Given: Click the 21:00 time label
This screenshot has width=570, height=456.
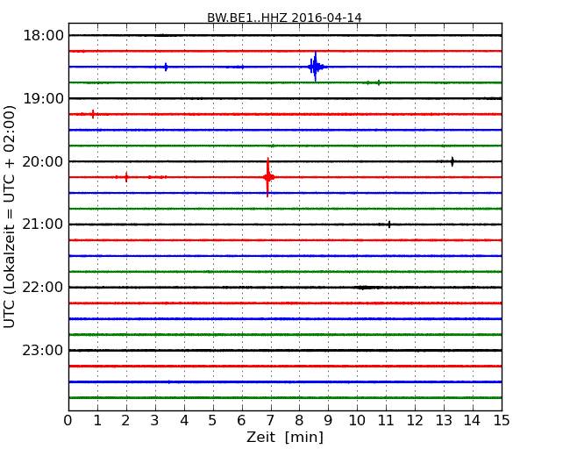Looking at the screenshot, I should pyautogui.click(x=43, y=224).
